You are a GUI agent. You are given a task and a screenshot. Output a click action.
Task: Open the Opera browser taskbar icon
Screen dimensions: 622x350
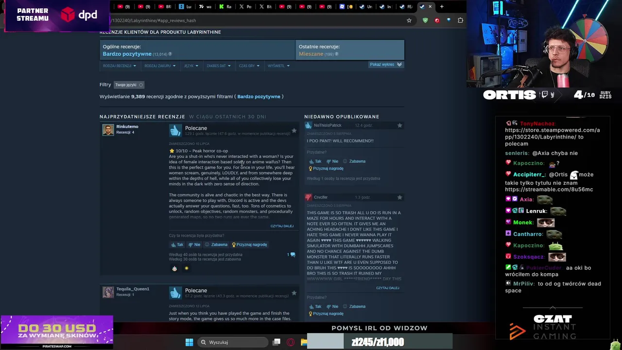(291, 342)
